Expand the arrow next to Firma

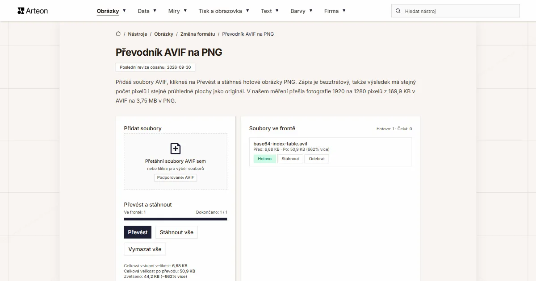point(344,11)
